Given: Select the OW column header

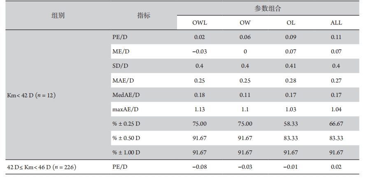Looking at the screenshot, I should point(245,23).
